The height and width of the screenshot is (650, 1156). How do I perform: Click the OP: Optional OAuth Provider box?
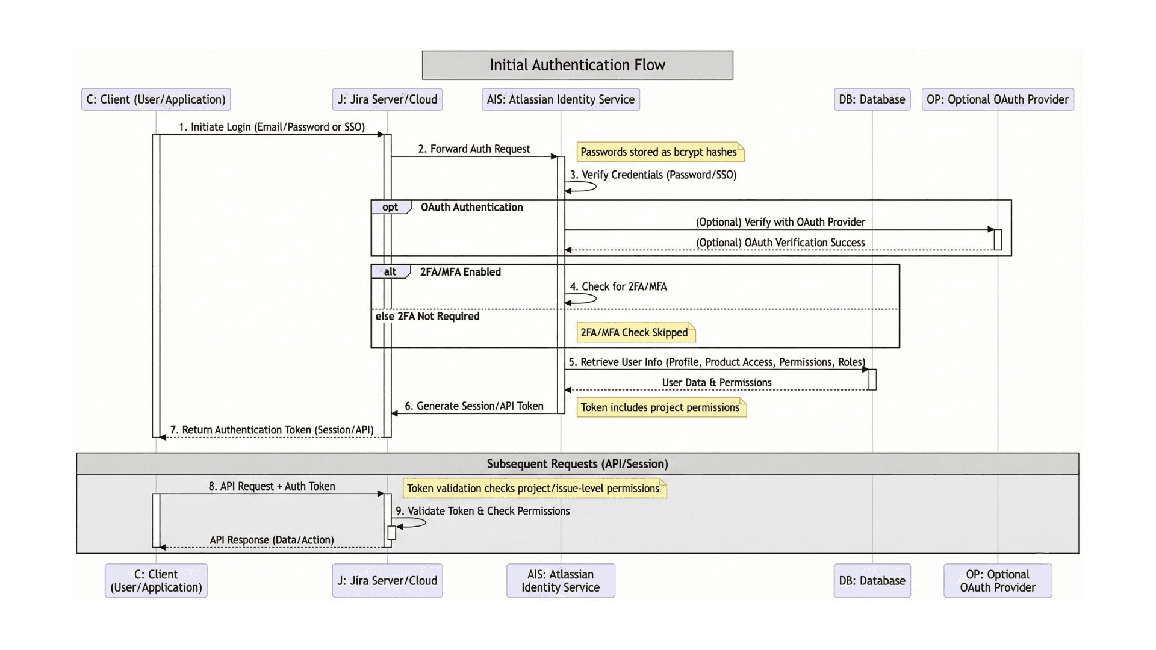[998, 99]
